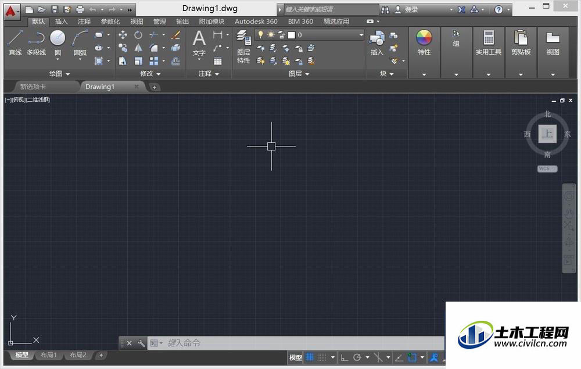Switch to the 插入 ribbon tab

[61, 22]
